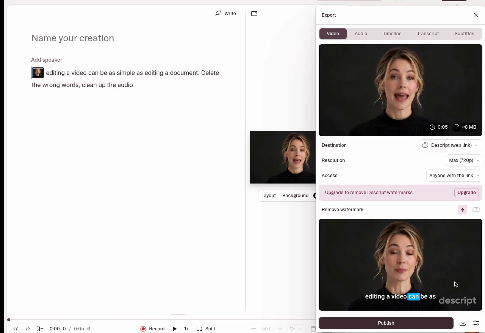Click the playhead on the progress bar
The height and width of the screenshot is (333, 485).
pyautogui.click(x=9, y=320)
